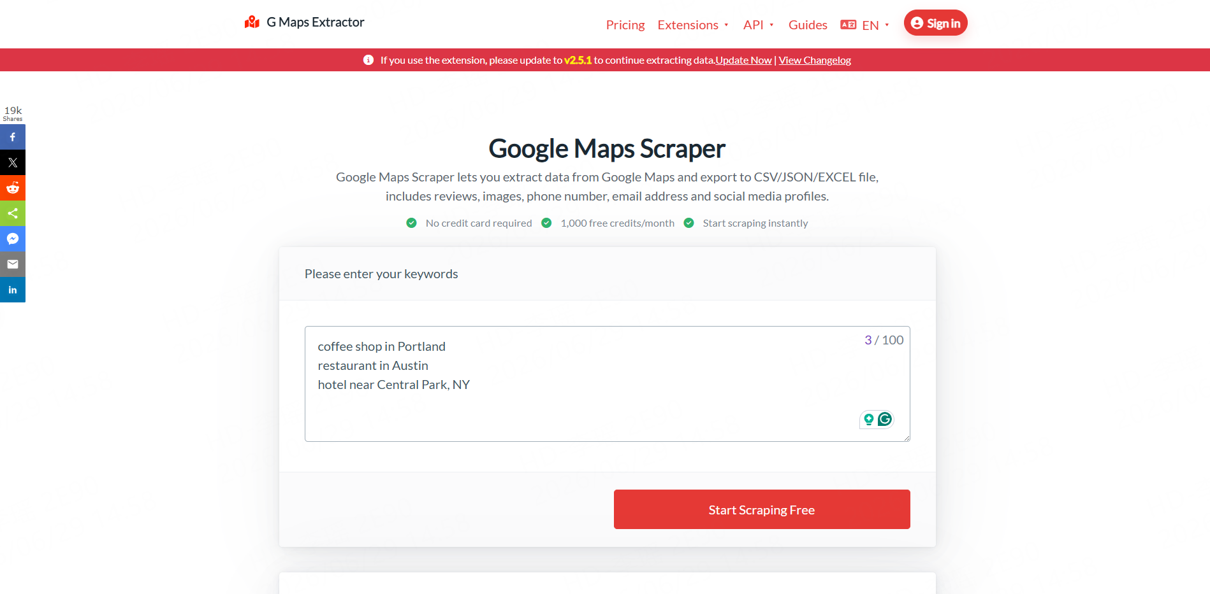Share via Messenger sidebar icon
This screenshot has width=1210, height=594.
pos(13,239)
